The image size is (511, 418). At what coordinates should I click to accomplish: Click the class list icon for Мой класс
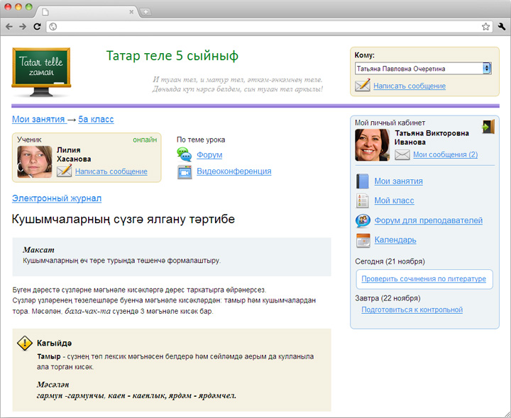(x=363, y=200)
